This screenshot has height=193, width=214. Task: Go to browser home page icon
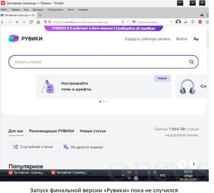pos(38,22)
